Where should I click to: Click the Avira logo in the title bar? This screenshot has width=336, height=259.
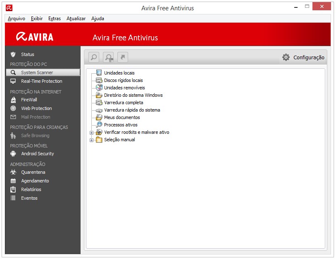click(x=9, y=8)
